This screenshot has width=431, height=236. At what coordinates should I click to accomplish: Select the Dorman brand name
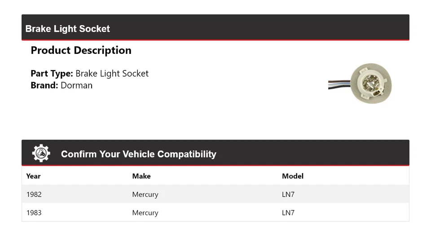[76, 85]
